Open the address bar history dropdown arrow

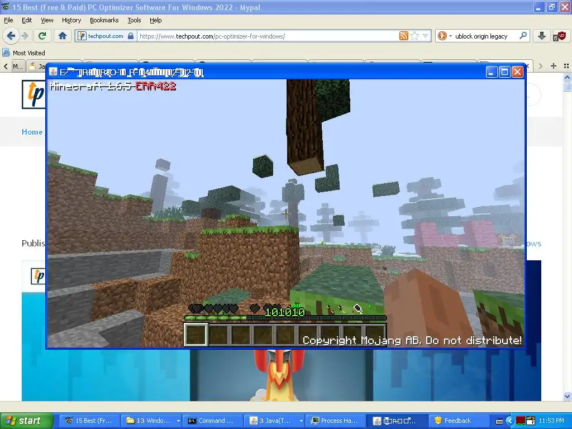click(425, 36)
